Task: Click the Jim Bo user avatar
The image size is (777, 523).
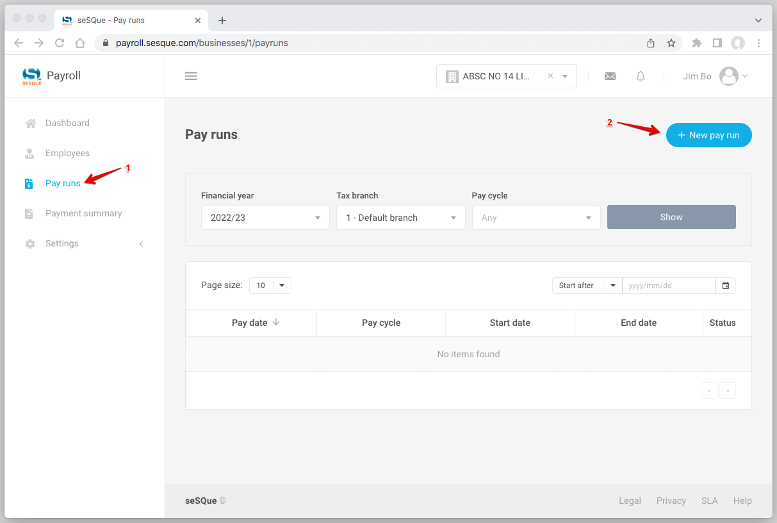Action: [x=729, y=76]
